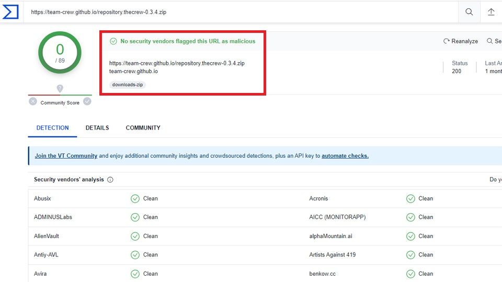
Task: Click the Clean check icon for Abusix
Action: click(x=135, y=199)
